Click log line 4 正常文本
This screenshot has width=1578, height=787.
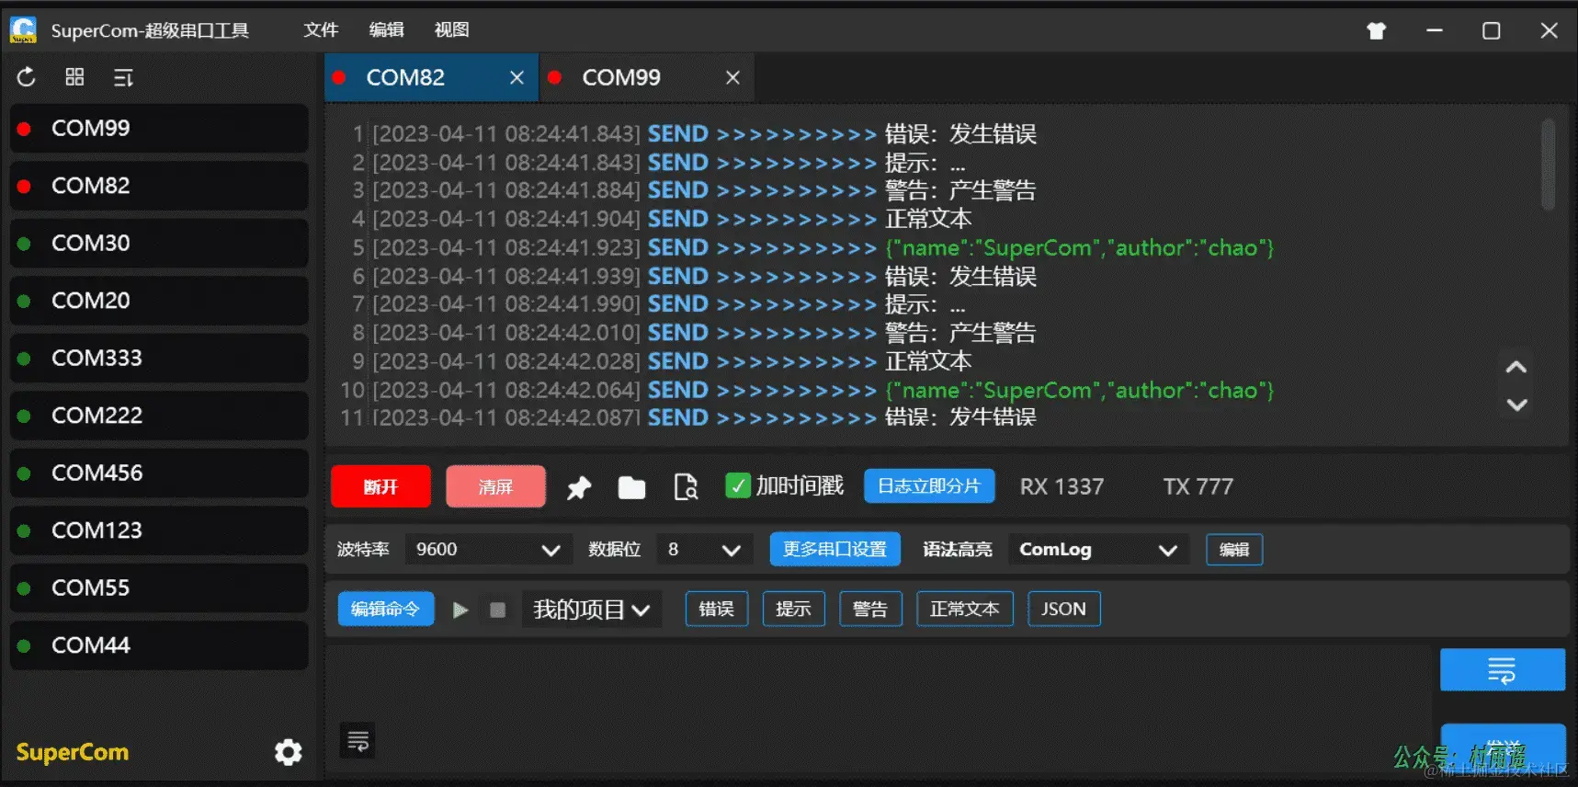point(928,219)
